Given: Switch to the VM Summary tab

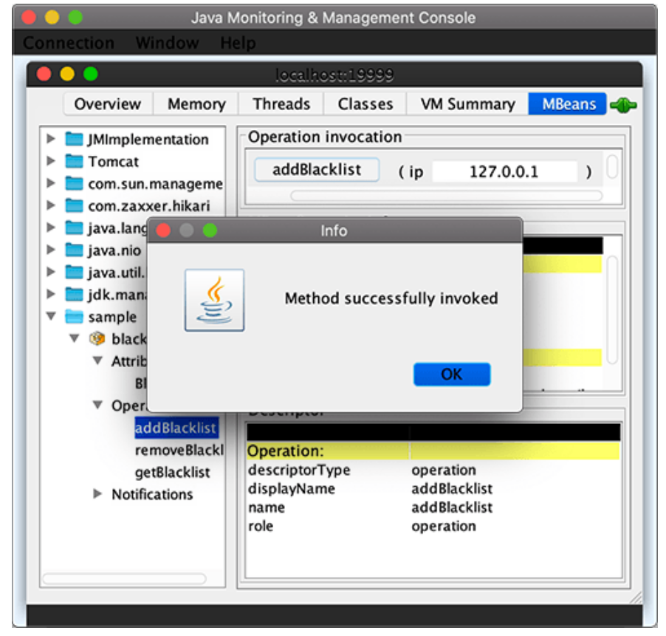Looking at the screenshot, I should 467,104.
